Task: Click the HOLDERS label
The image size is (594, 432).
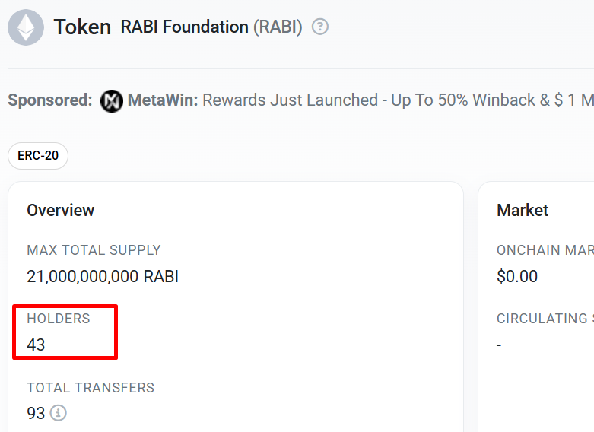Action: coord(59,319)
